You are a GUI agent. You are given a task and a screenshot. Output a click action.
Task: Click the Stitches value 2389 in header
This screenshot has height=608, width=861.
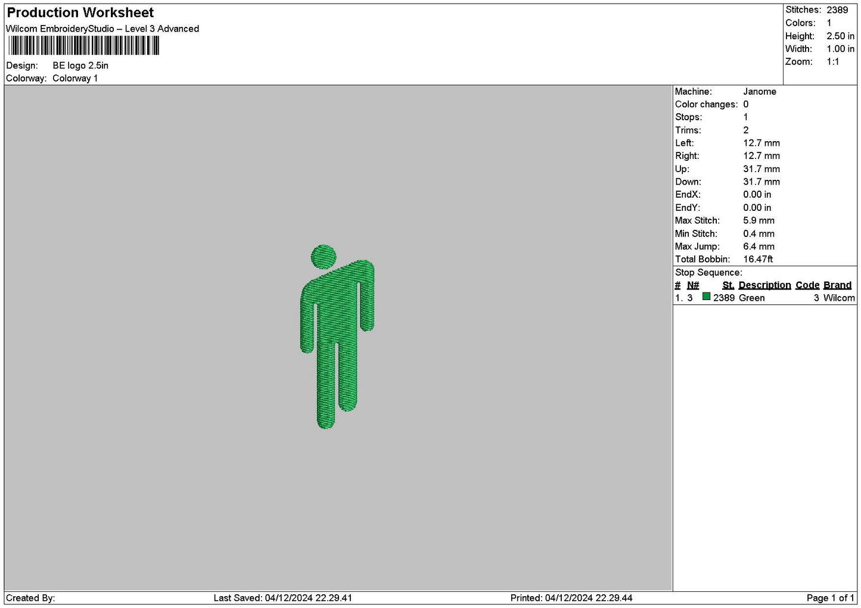click(837, 10)
